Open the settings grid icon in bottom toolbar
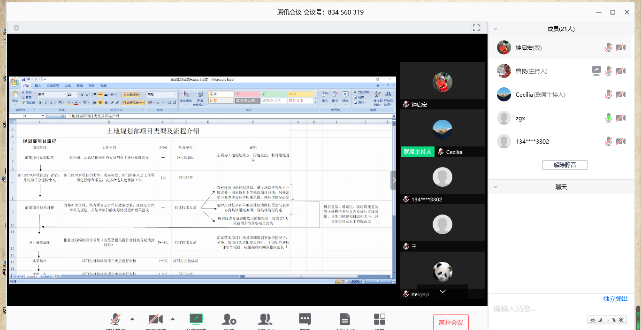This screenshot has height=330, width=641. (x=380, y=320)
